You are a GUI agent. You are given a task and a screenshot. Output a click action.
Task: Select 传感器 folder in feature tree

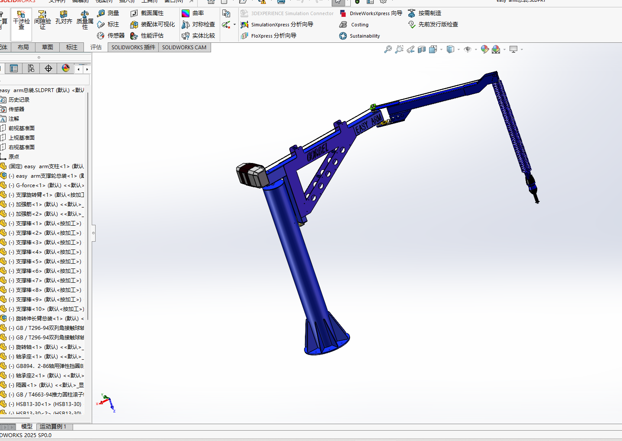pyautogui.click(x=16, y=109)
